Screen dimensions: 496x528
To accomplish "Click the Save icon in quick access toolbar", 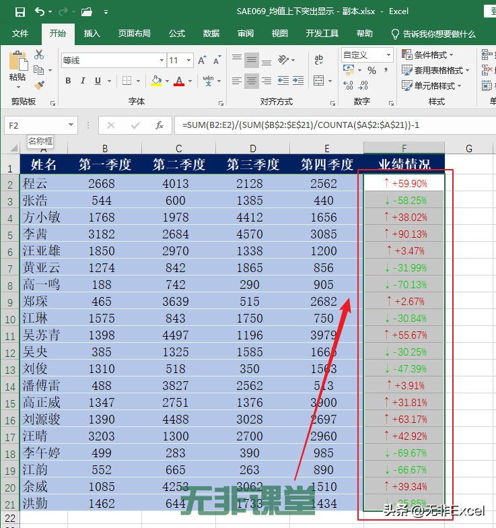I will [x=20, y=12].
